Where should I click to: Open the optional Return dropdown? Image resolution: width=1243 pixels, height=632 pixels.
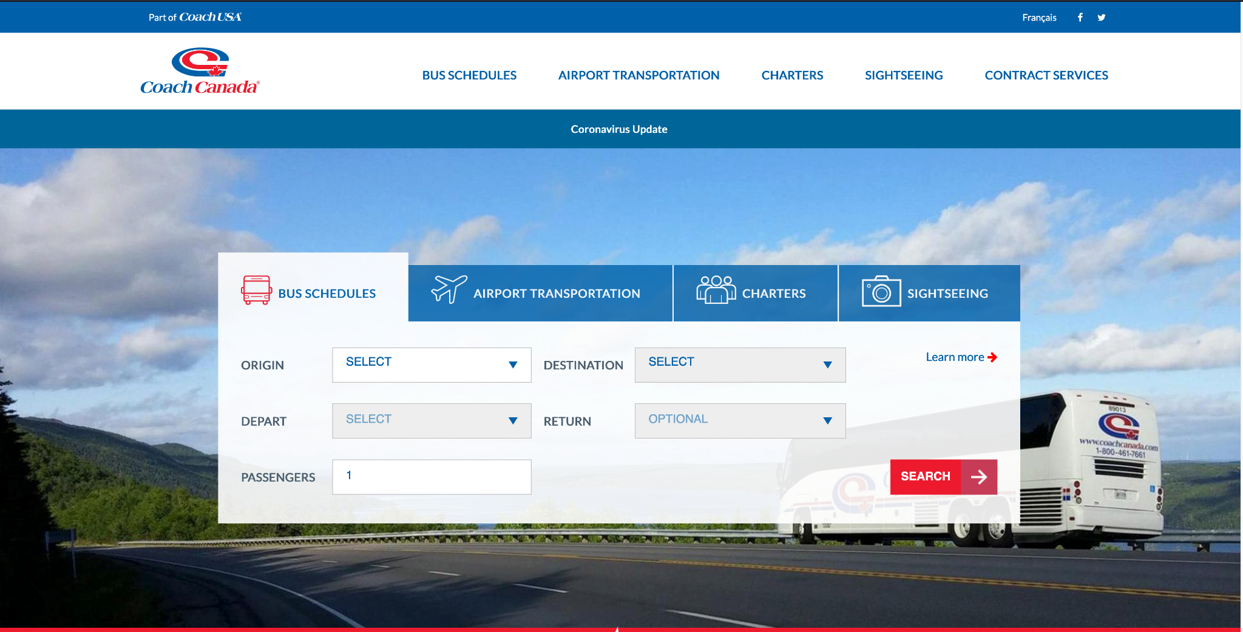point(739,420)
